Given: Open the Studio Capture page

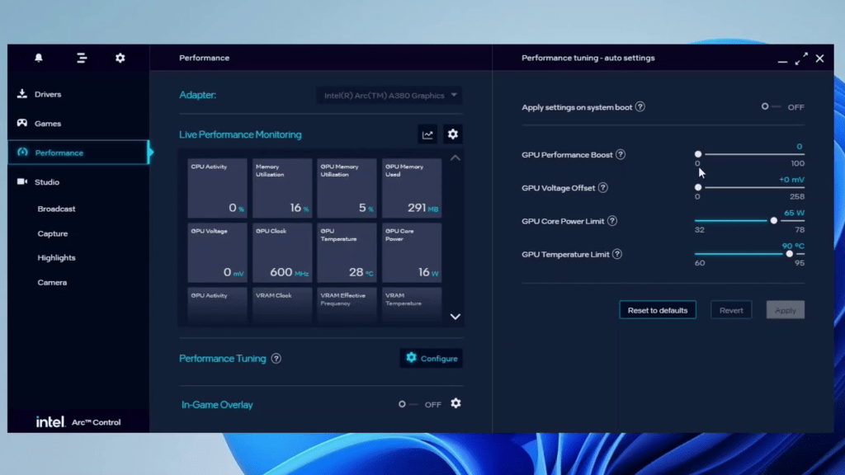Looking at the screenshot, I should pos(53,233).
